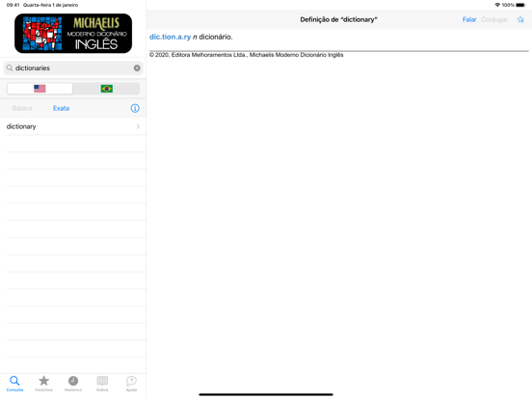Select the English US flag direction
This screenshot has height=399, width=532.
[x=40, y=89]
